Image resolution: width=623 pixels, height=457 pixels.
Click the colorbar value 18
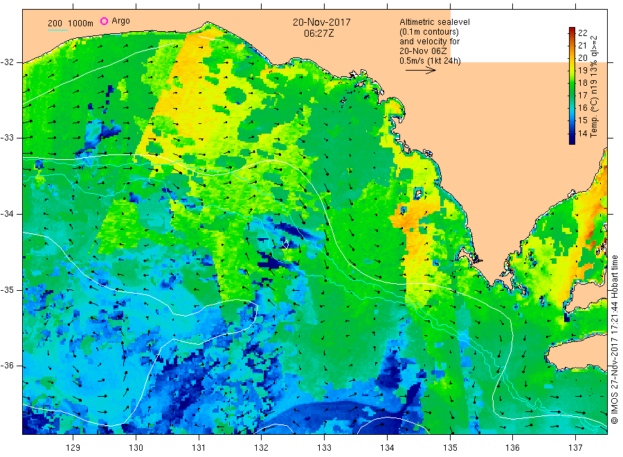[582, 83]
